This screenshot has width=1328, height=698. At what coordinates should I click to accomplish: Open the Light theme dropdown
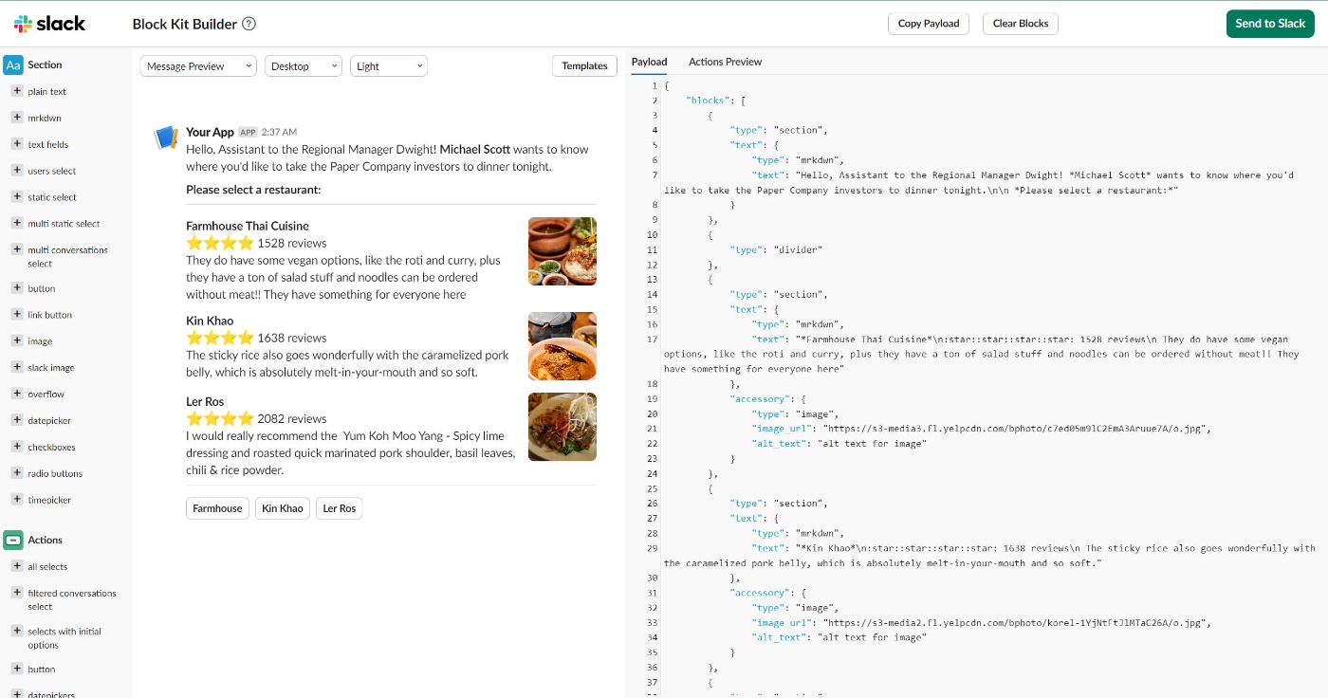(x=389, y=66)
